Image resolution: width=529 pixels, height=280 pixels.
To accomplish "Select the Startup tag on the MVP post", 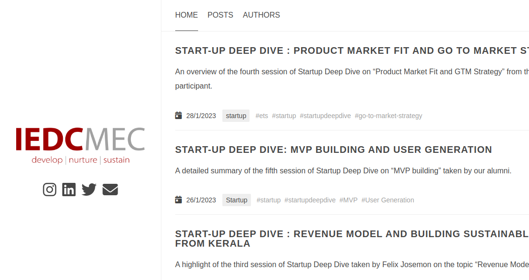I will [236, 200].
